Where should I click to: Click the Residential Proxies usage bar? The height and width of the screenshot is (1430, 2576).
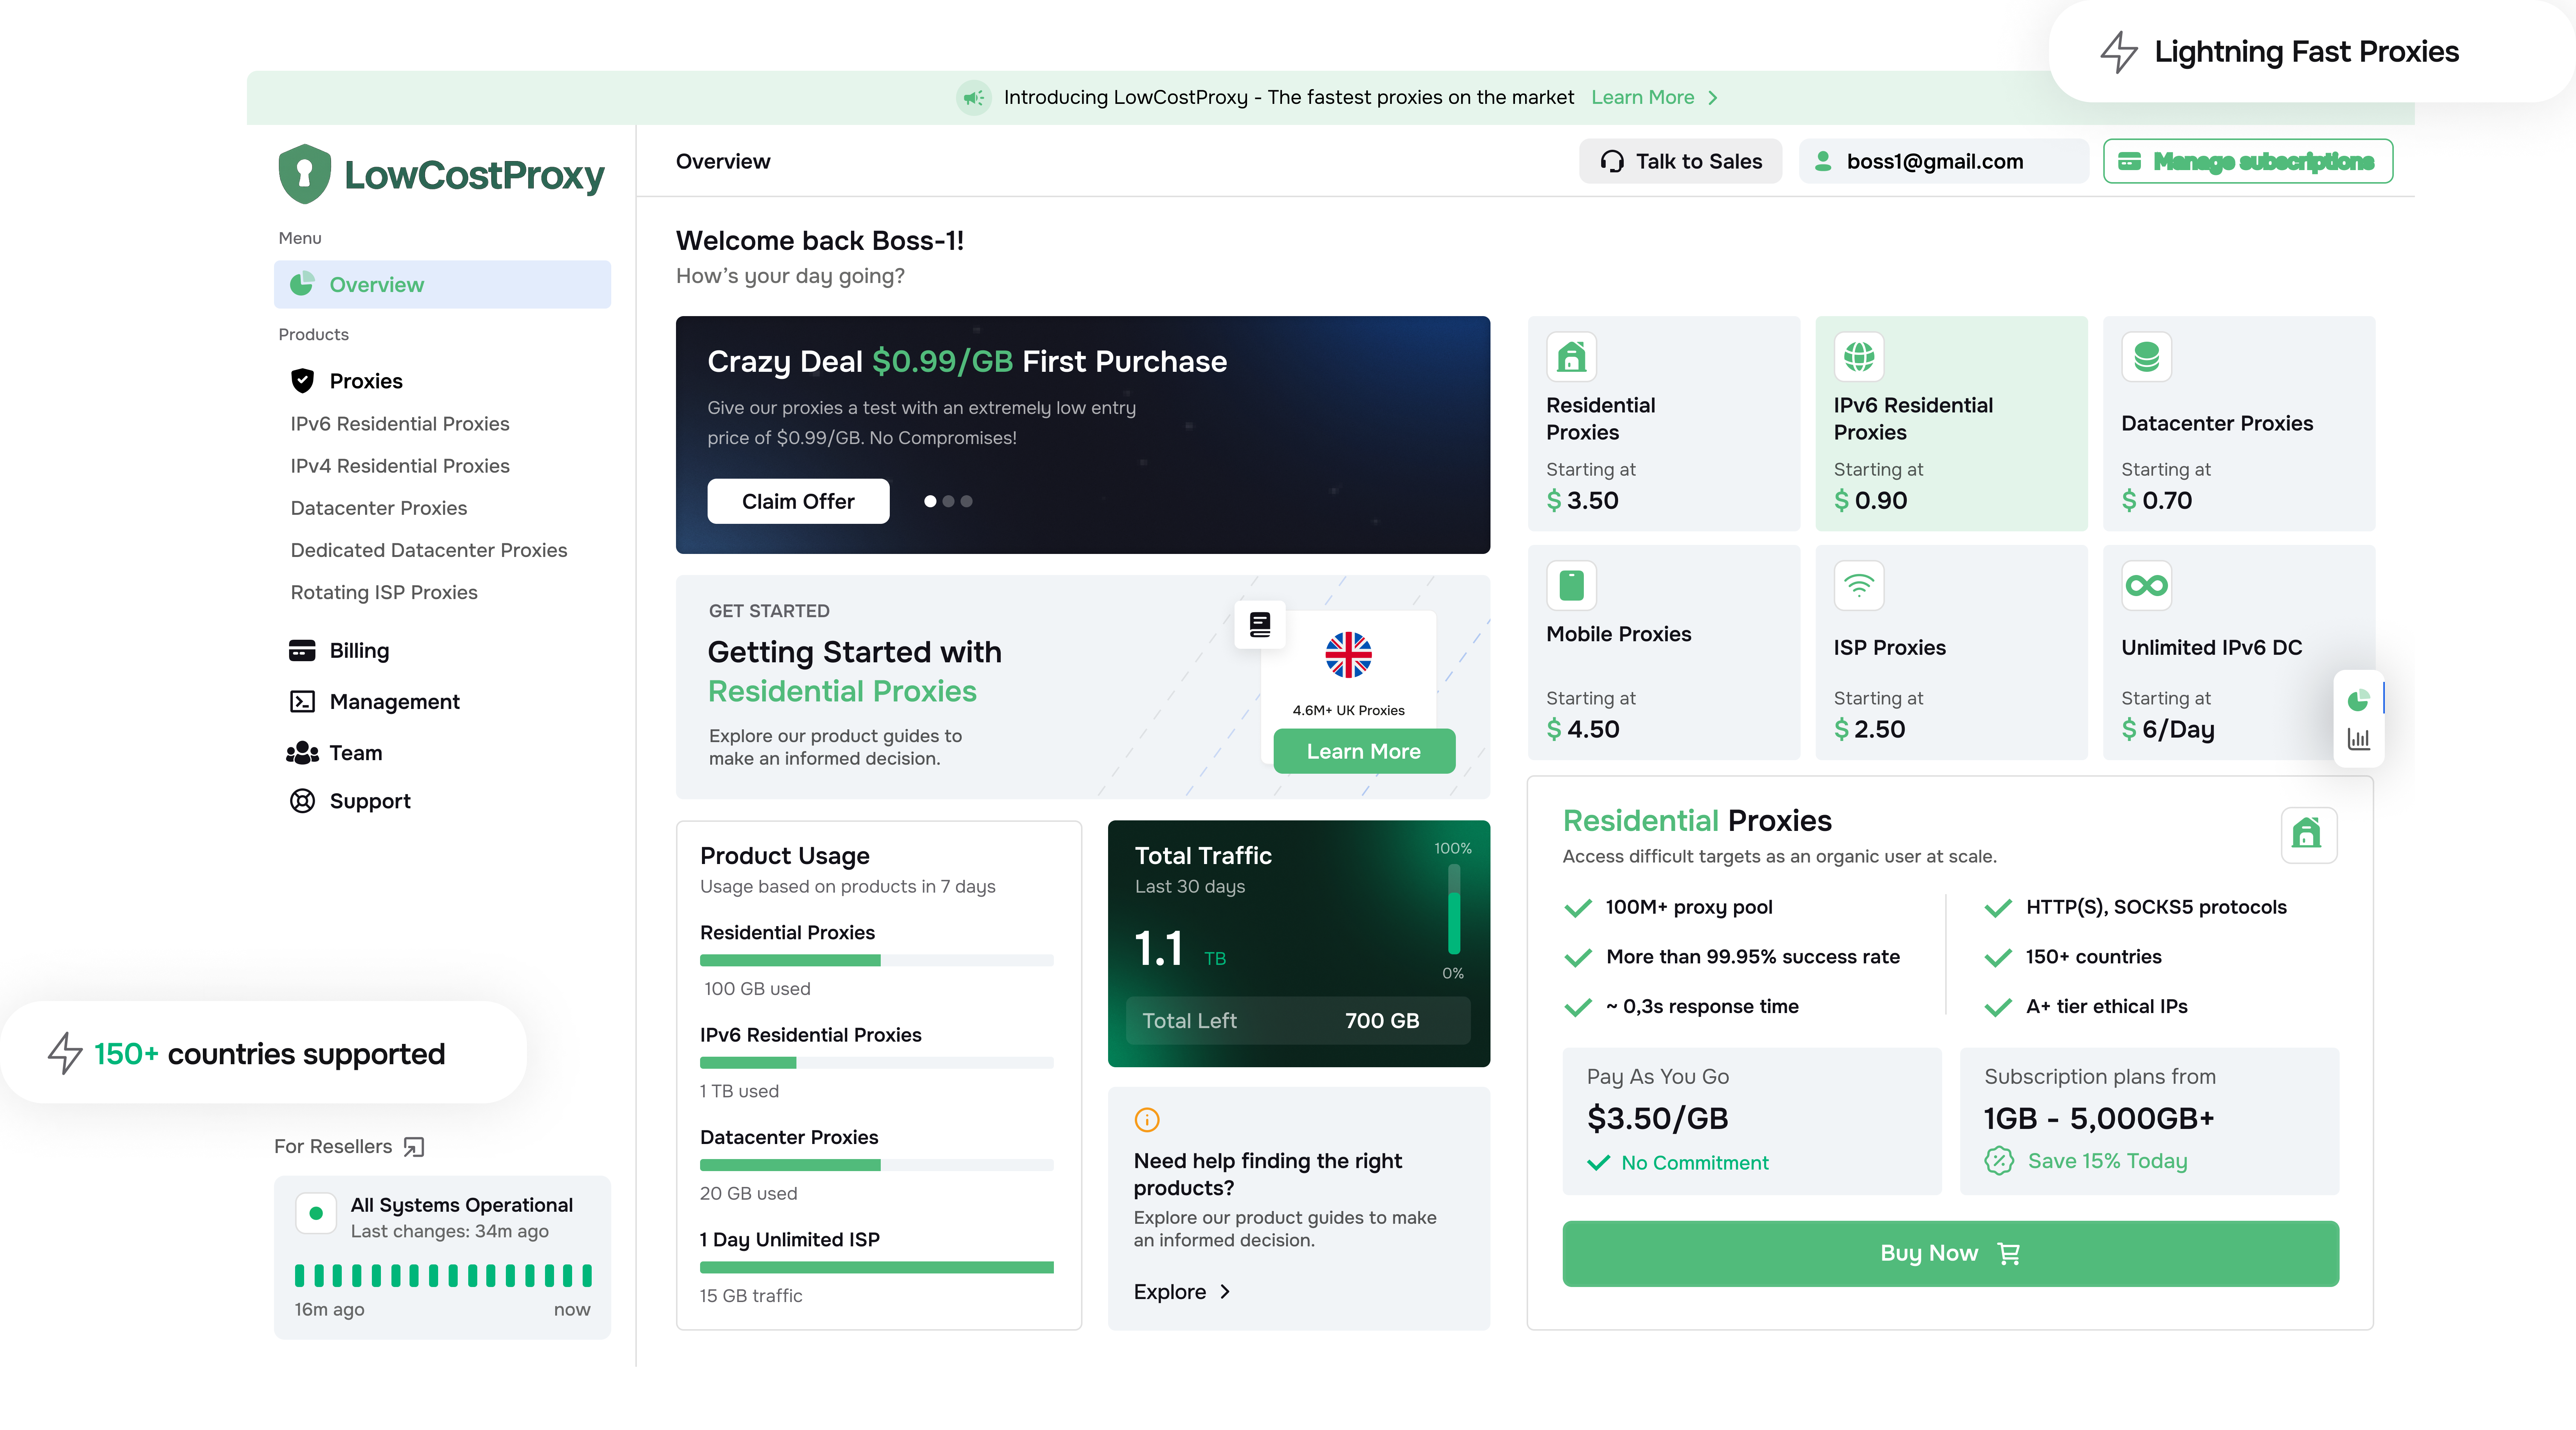pos(877,960)
